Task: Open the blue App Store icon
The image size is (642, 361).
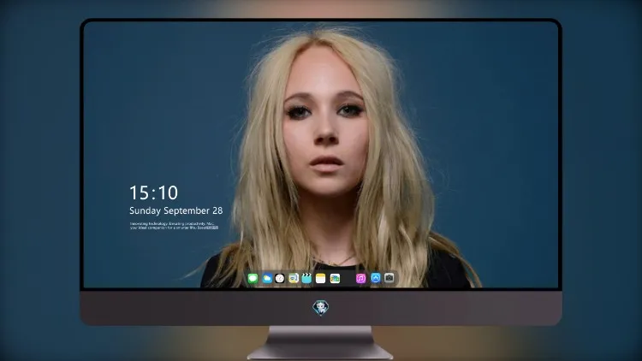Action: (x=376, y=278)
